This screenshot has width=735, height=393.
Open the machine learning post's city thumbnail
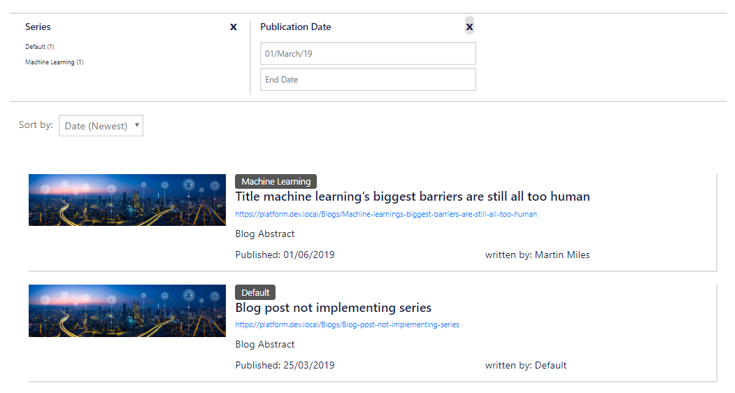[x=127, y=200]
